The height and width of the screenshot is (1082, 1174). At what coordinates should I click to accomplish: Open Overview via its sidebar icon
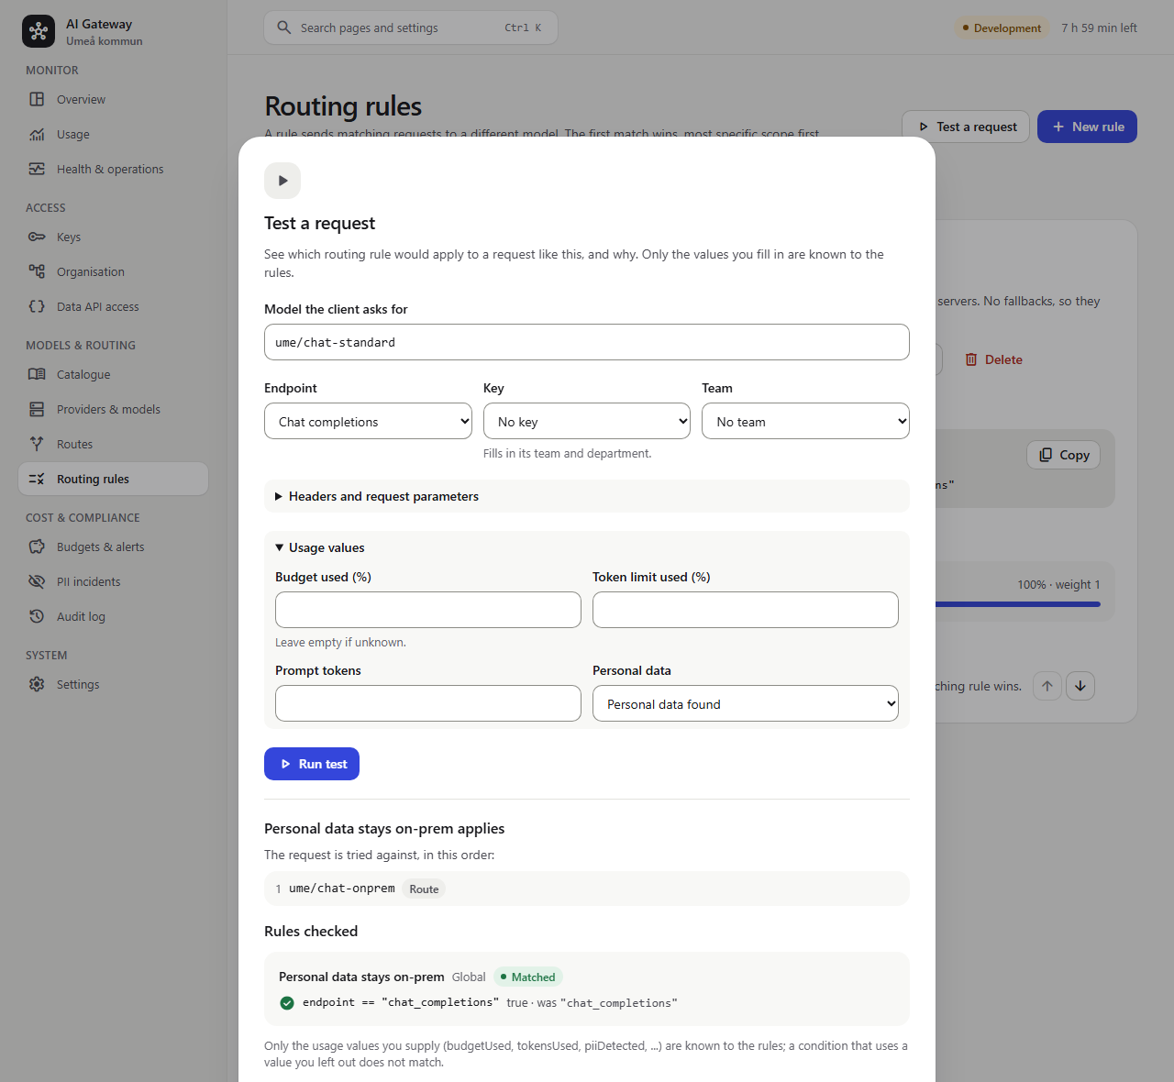click(x=37, y=99)
